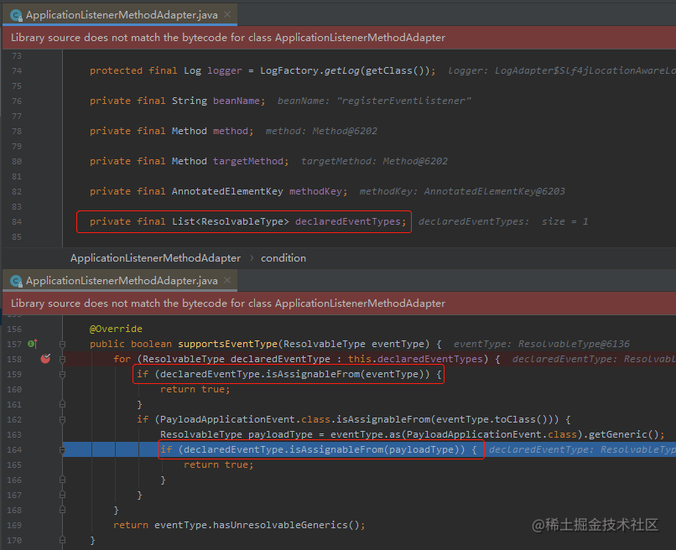Screen dimensions: 676x550
Task: Select the lower pane's ApplicationListenerMethodAdapter.java tab
Action: pos(122,281)
